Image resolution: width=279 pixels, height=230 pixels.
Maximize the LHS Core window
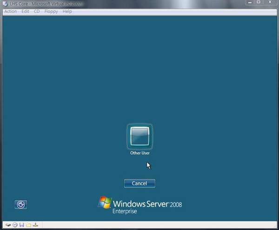[258, 3]
